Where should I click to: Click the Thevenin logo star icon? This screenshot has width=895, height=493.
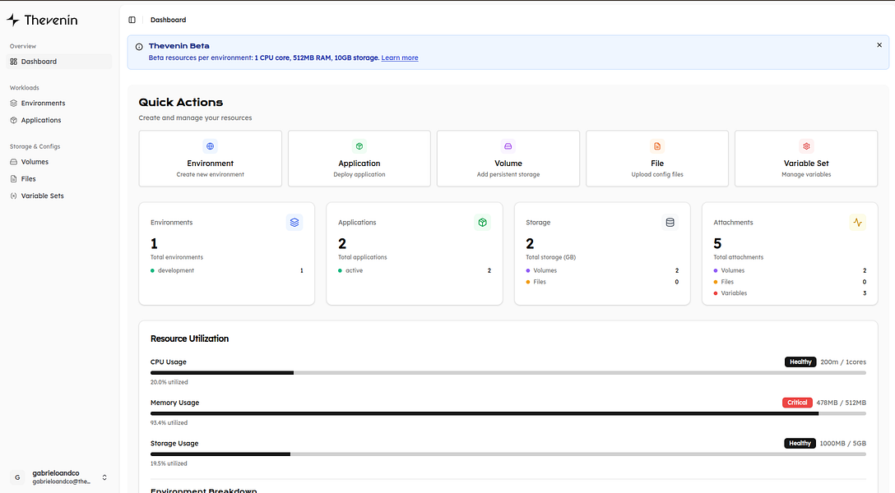[x=13, y=20]
